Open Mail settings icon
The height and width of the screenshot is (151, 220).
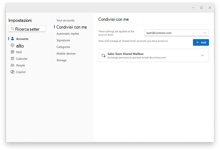coord(12,52)
